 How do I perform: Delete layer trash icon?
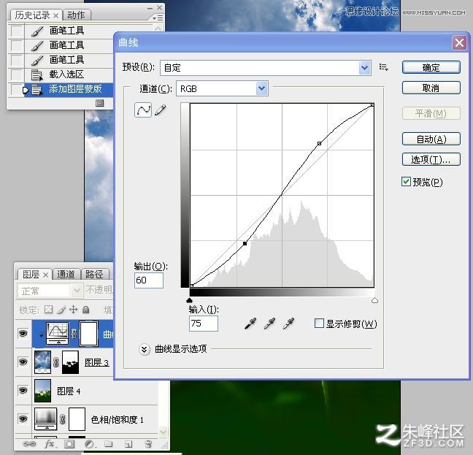pos(148,443)
